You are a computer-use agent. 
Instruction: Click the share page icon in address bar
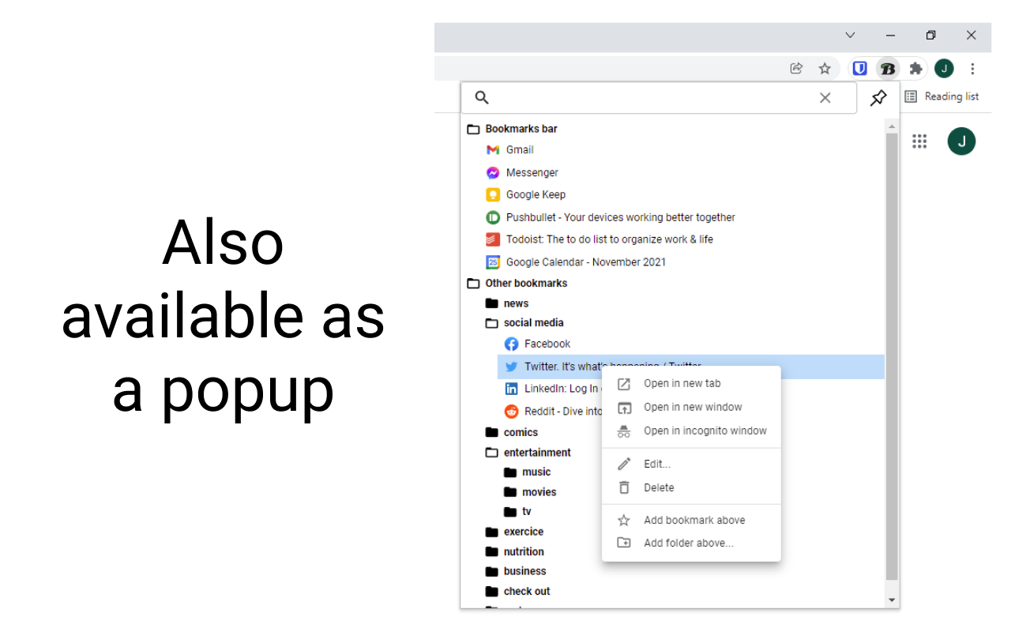[x=796, y=69]
